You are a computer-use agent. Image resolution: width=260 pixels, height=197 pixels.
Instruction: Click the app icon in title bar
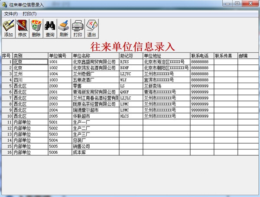(4, 5)
